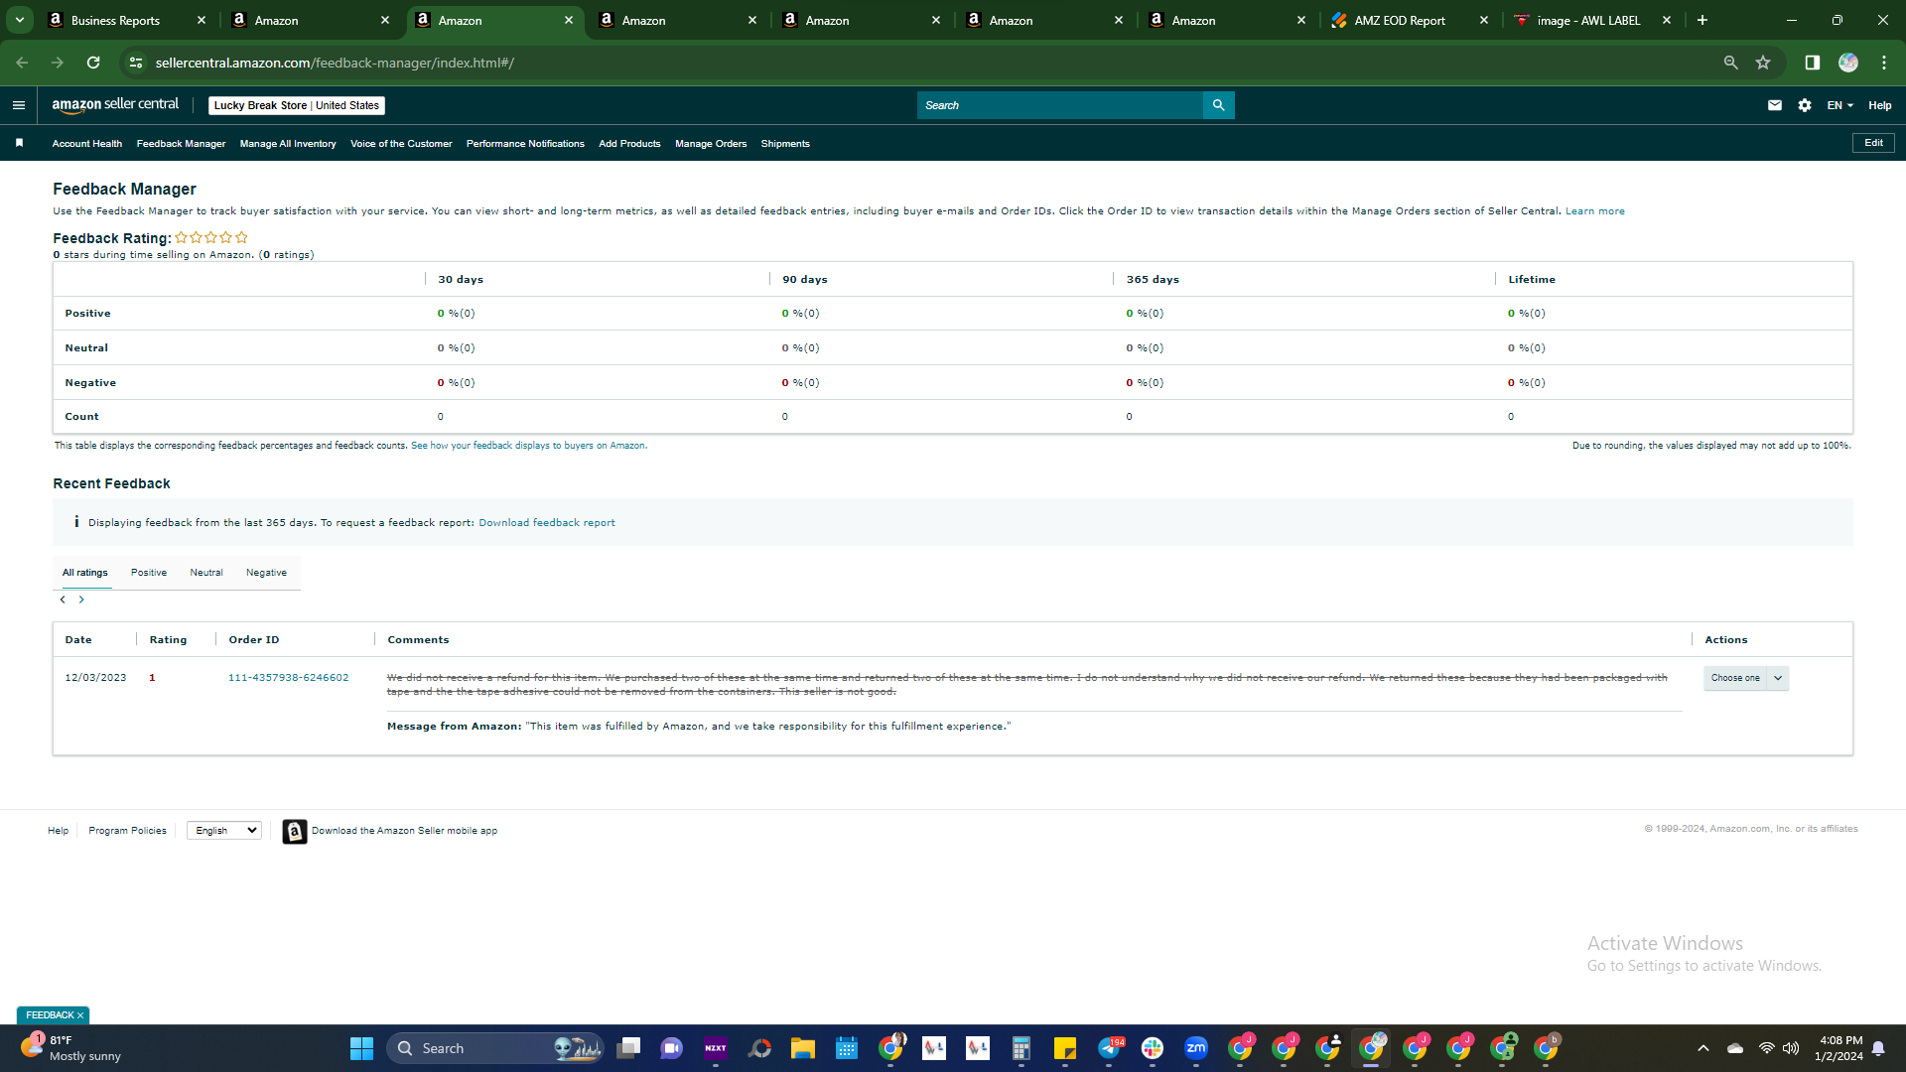Switch to the AMZ EOD Report browser tab
This screenshot has height=1072, width=1906.
tap(1410, 20)
